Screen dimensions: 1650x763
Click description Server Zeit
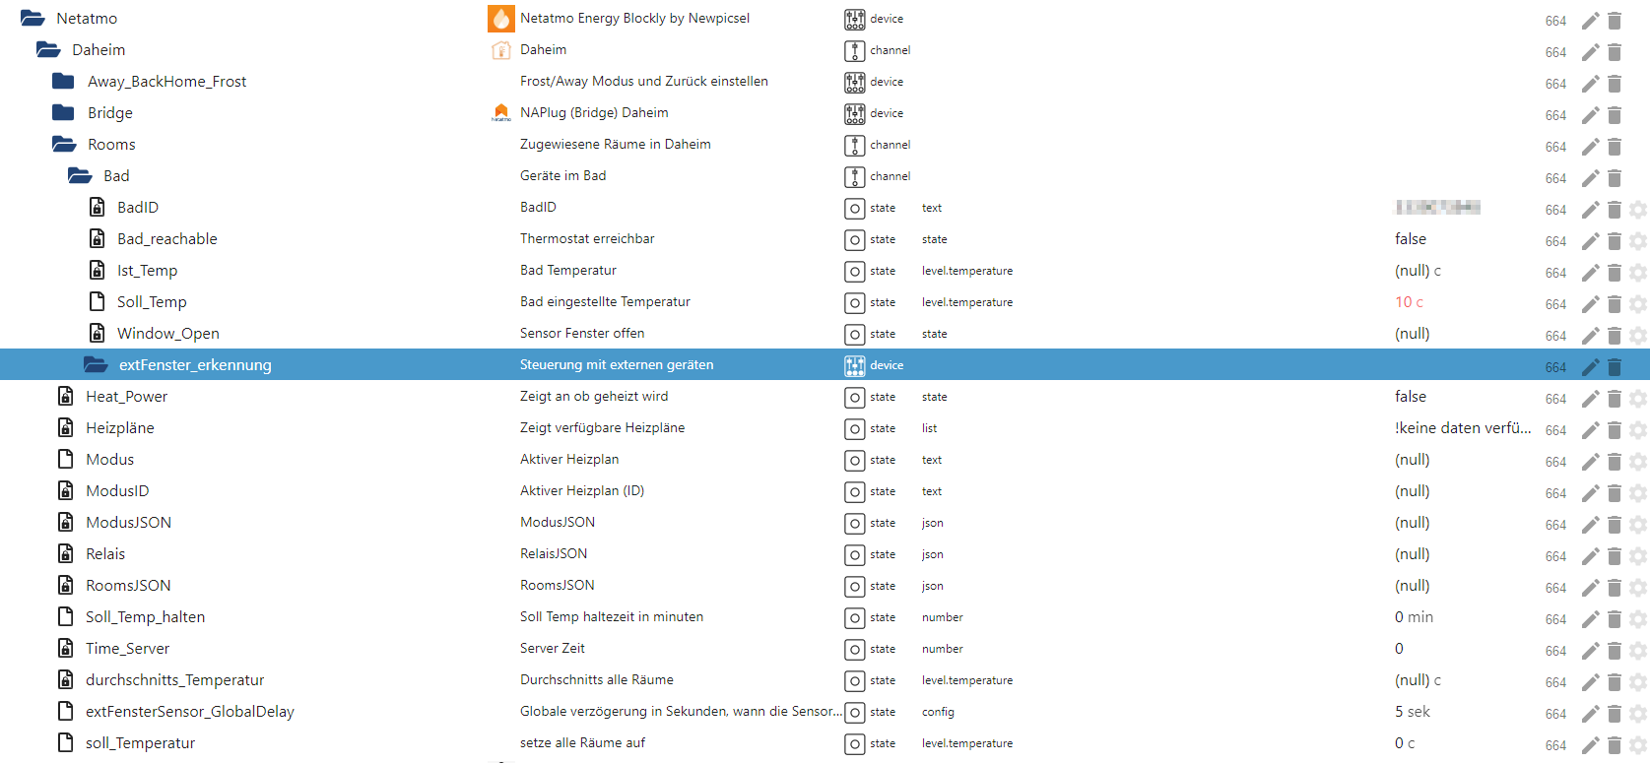(553, 648)
